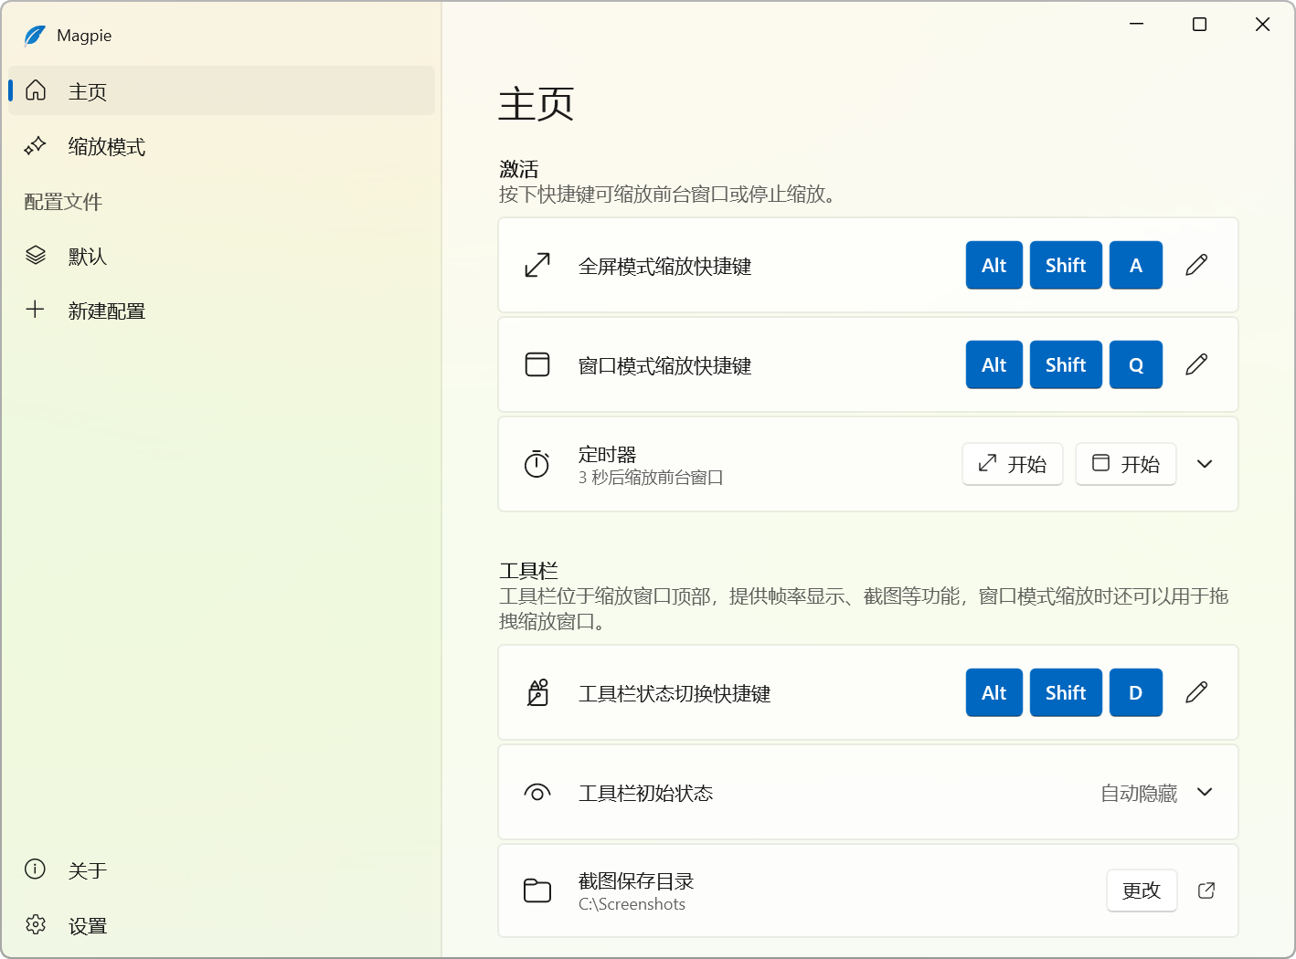Edit the 工具栏状态切换快捷键 with the pencil icon
This screenshot has width=1296, height=959.
click(1196, 692)
